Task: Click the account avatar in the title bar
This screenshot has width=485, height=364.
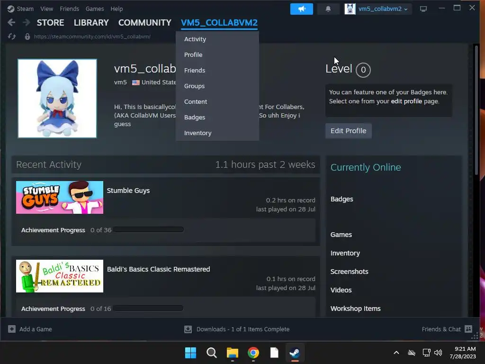Action: pos(350,9)
